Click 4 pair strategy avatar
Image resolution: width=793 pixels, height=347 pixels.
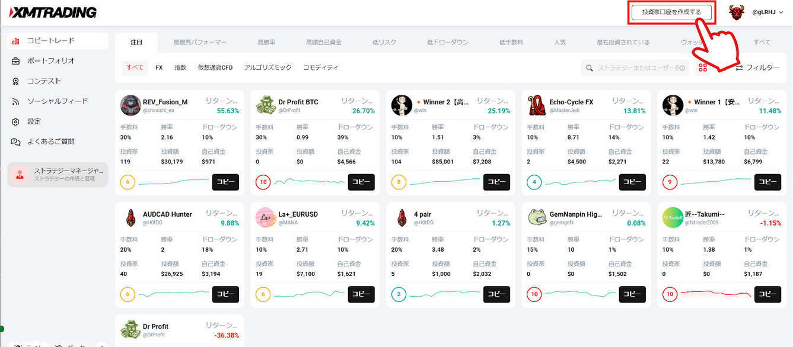402,218
